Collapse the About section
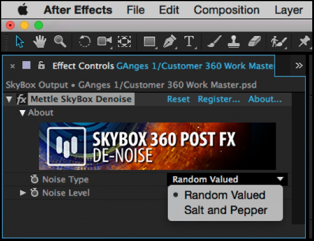 22,113
